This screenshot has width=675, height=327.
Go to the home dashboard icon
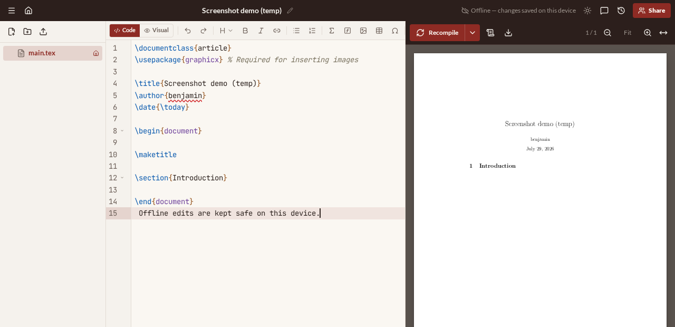click(x=28, y=11)
